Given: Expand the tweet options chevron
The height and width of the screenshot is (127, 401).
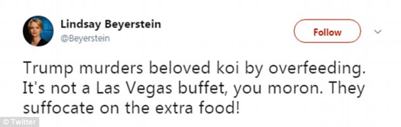Looking at the screenshot, I should click(378, 32).
